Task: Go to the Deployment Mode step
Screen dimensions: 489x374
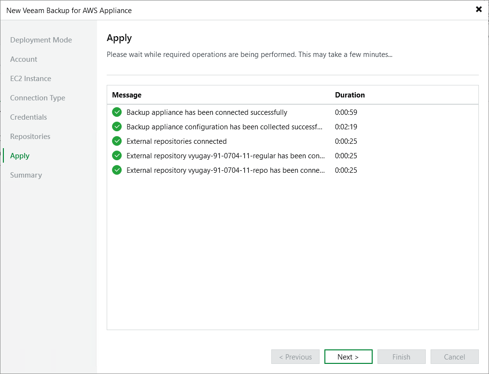Action: (x=41, y=40)
